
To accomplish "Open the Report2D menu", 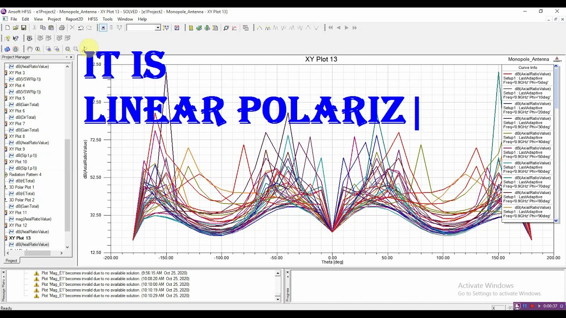I will click(74, 19).
